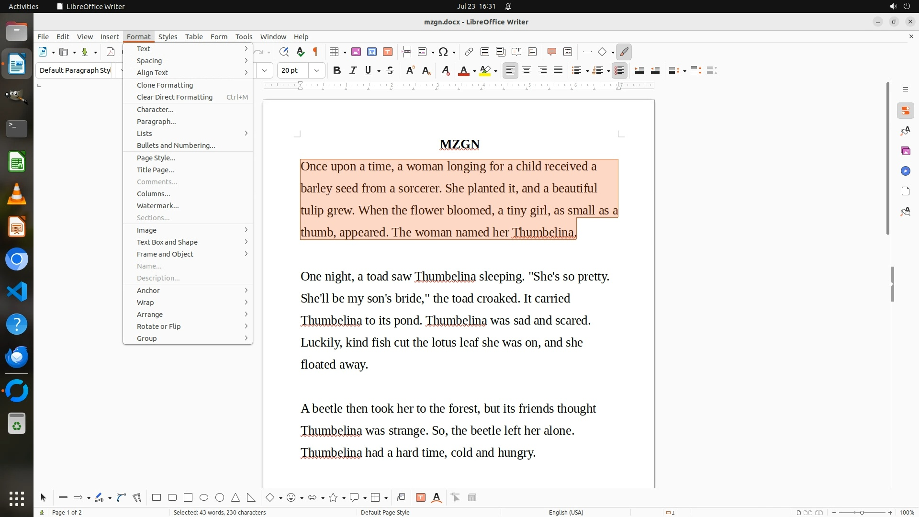The height and width of the screenshot is (517, 919).
Task: Click the insert image icon
Action: [356, 52]
